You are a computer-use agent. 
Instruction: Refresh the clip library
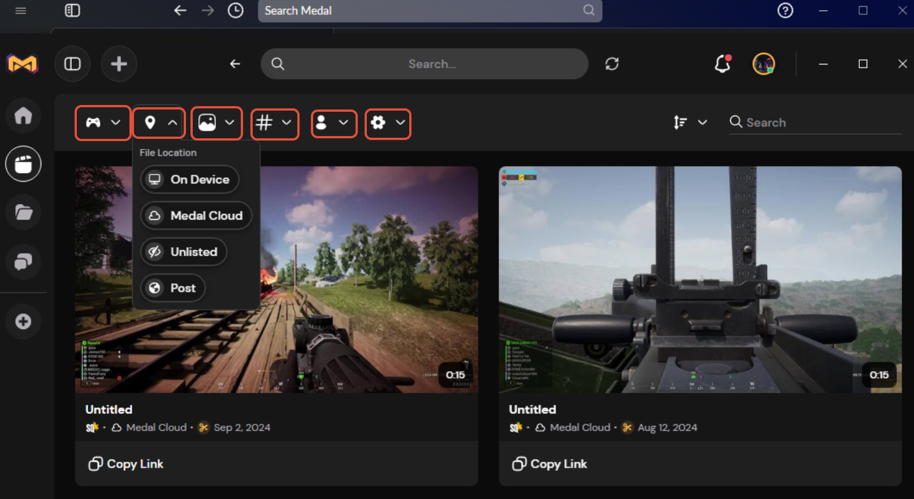click(x=612, y=64)
